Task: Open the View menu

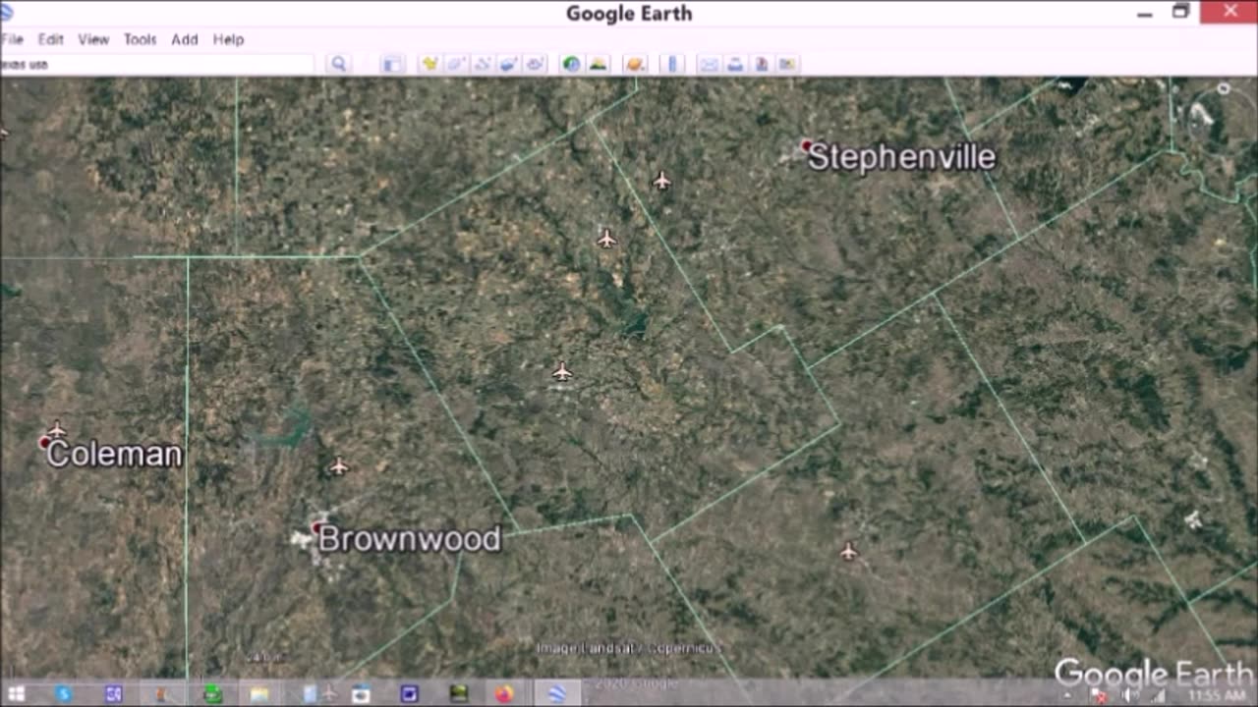Action: [93, 39]
